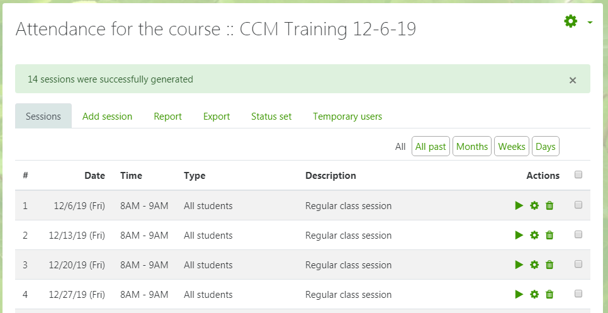
Task: Expand the dropdown arrow beside the gear
Action: click(x=590, y=23)
